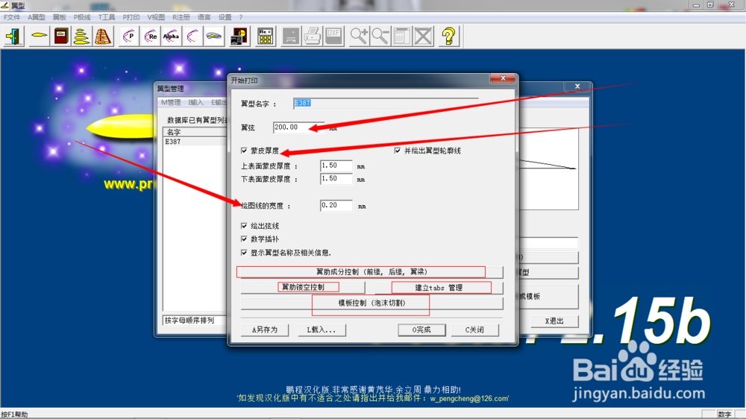Click the L载入... button

[x=321, y=330]
